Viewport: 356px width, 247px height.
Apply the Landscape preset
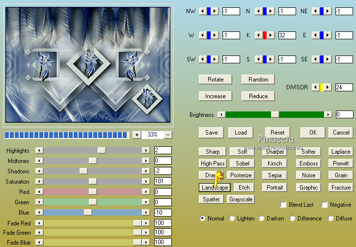pos(215,187)
